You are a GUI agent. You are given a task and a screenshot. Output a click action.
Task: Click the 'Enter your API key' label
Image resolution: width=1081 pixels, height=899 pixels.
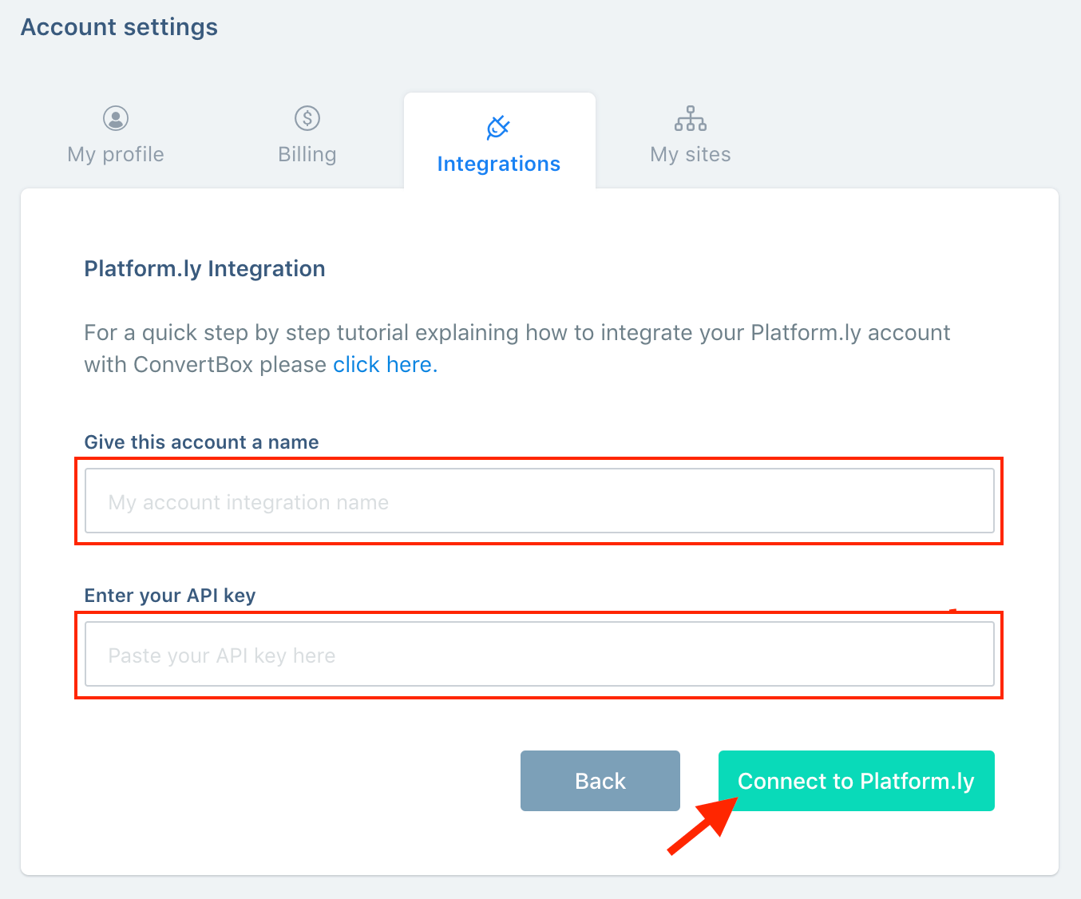coord(170,596)
